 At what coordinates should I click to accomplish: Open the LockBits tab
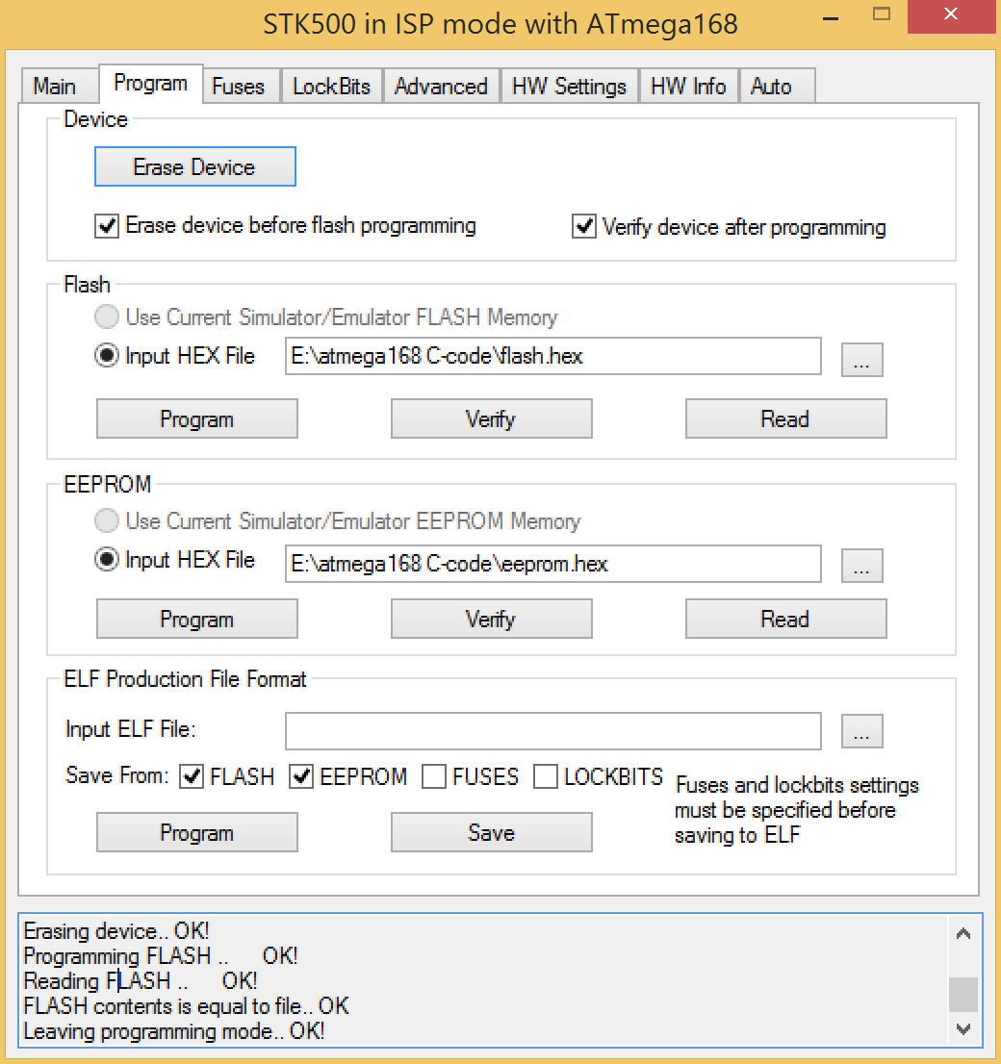(331, 87)
